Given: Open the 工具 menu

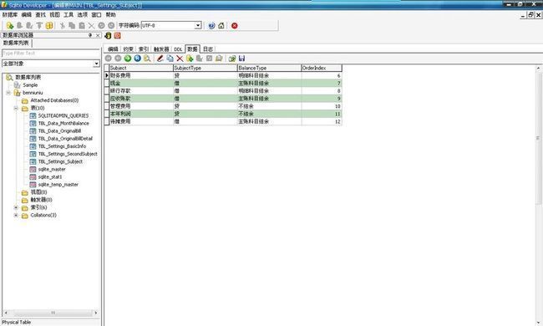Looking at the screenshot, I should pyautogui.click(x=69, y=15).
